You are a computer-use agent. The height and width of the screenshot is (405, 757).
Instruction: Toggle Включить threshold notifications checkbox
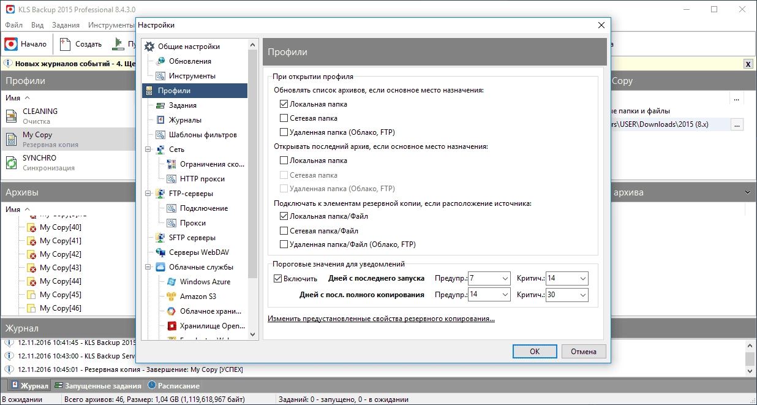coord(278,279)
